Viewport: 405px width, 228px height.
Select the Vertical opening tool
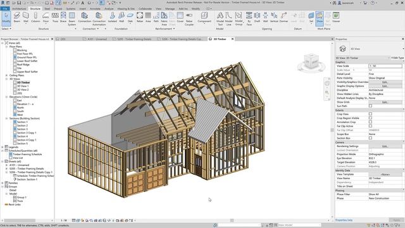click(x=274, y=17)
